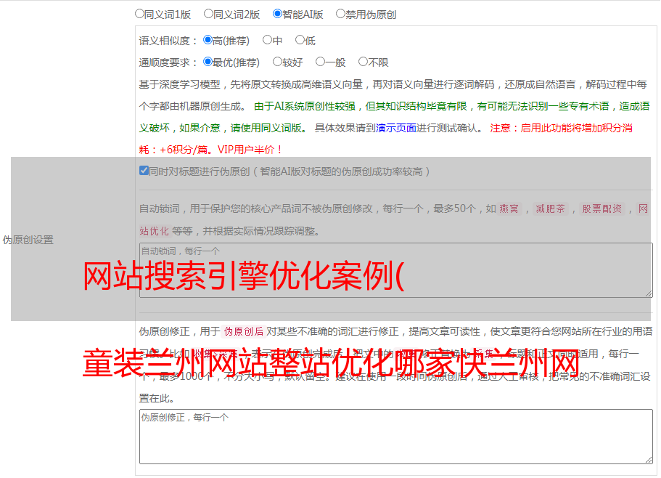The width and height of the screenshot is (661, 478).
Task: Click the 减肥茶 example keyword
Action: pyautogui.click(x=551, y=208)
